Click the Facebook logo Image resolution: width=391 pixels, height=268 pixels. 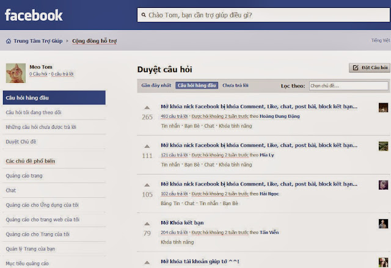pyautogui.click(x=34, y=15)
